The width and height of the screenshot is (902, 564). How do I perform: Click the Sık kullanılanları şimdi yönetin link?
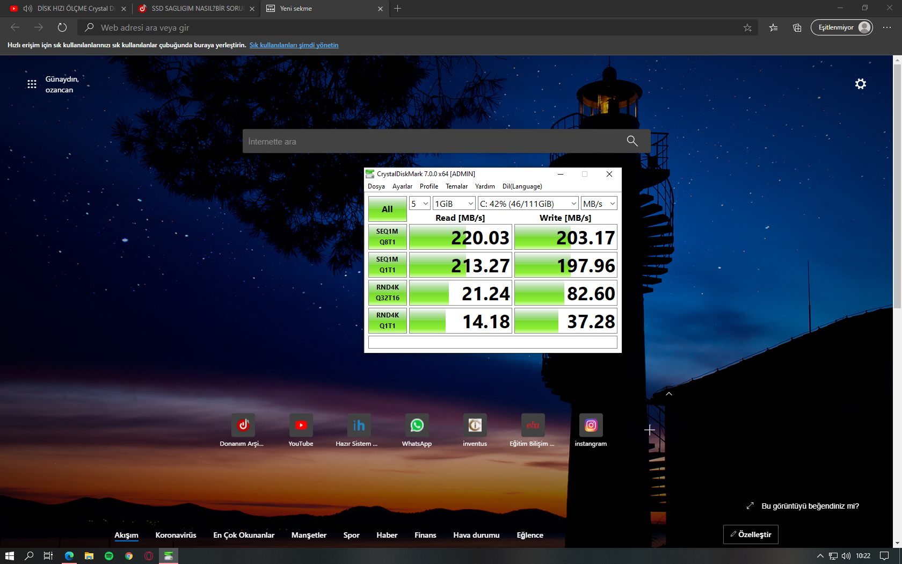coord(294,45)
